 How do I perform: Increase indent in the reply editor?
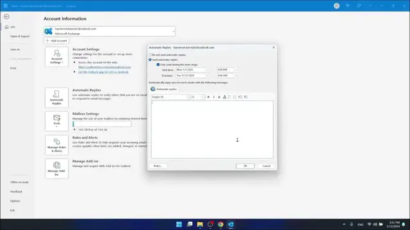[245, 97]
